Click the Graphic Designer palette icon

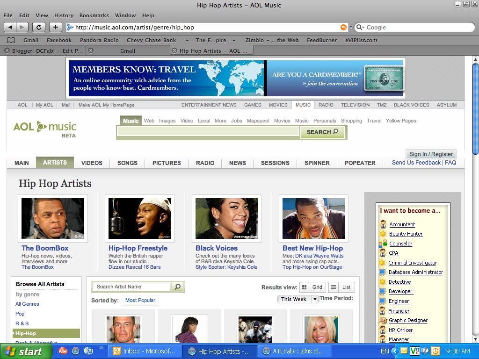(x=383, y=321)
